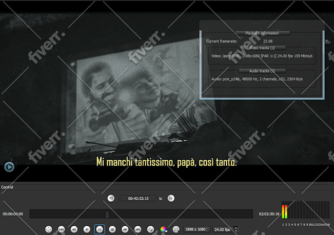
Task: Step one frame forward
Action: tap(171, 198)
